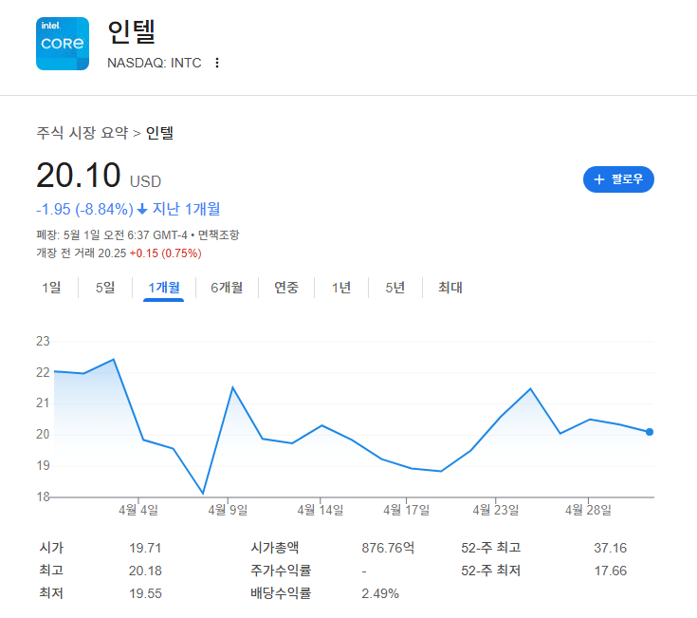
Task: Click the 최고 value 20.18
Action: 145,571
